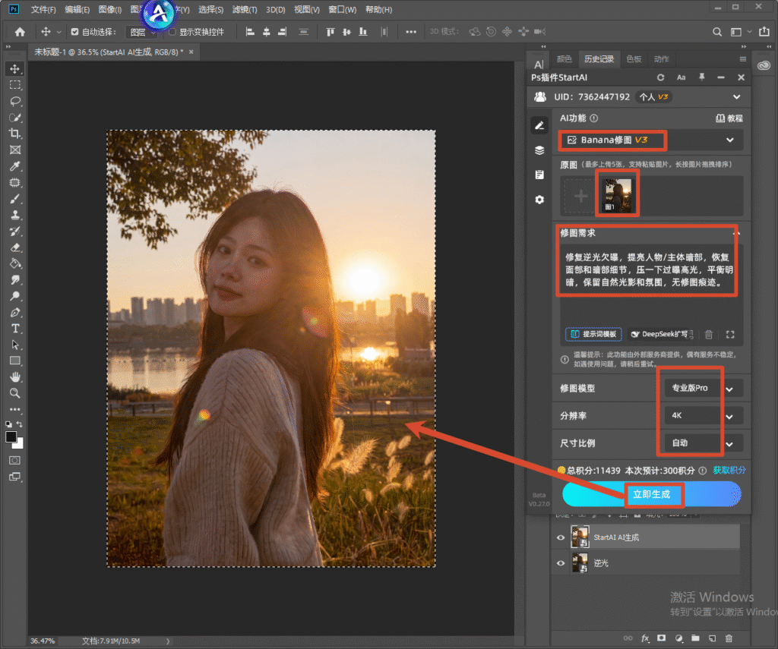This screenshot has width=778, height=649.
Task: Open StartAI settings gear icon
Action: click(540, 200)
